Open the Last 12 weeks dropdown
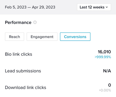The height and width of the screenshot is (97, 116). (94, 7)
